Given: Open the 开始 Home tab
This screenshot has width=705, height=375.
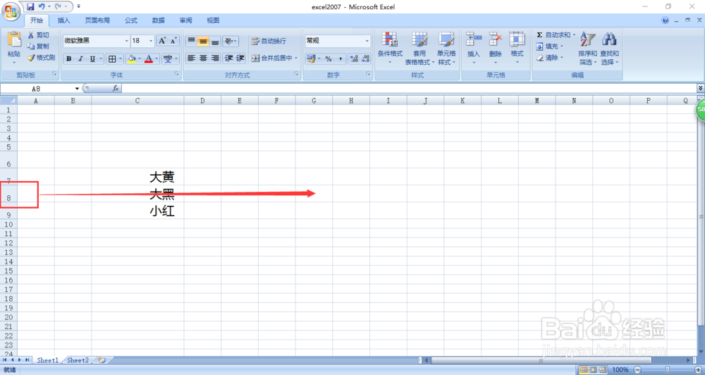Looking at the screenshot, I should tap(37, 20).
